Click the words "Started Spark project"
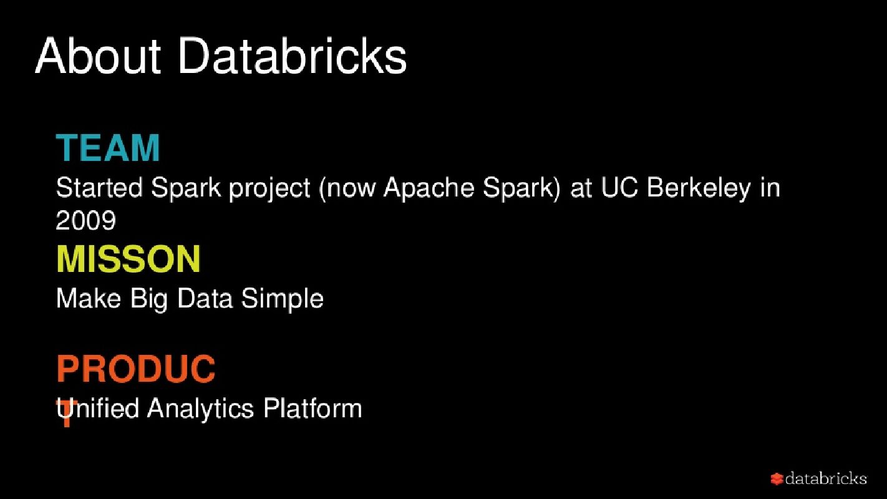 coord(183,188)
